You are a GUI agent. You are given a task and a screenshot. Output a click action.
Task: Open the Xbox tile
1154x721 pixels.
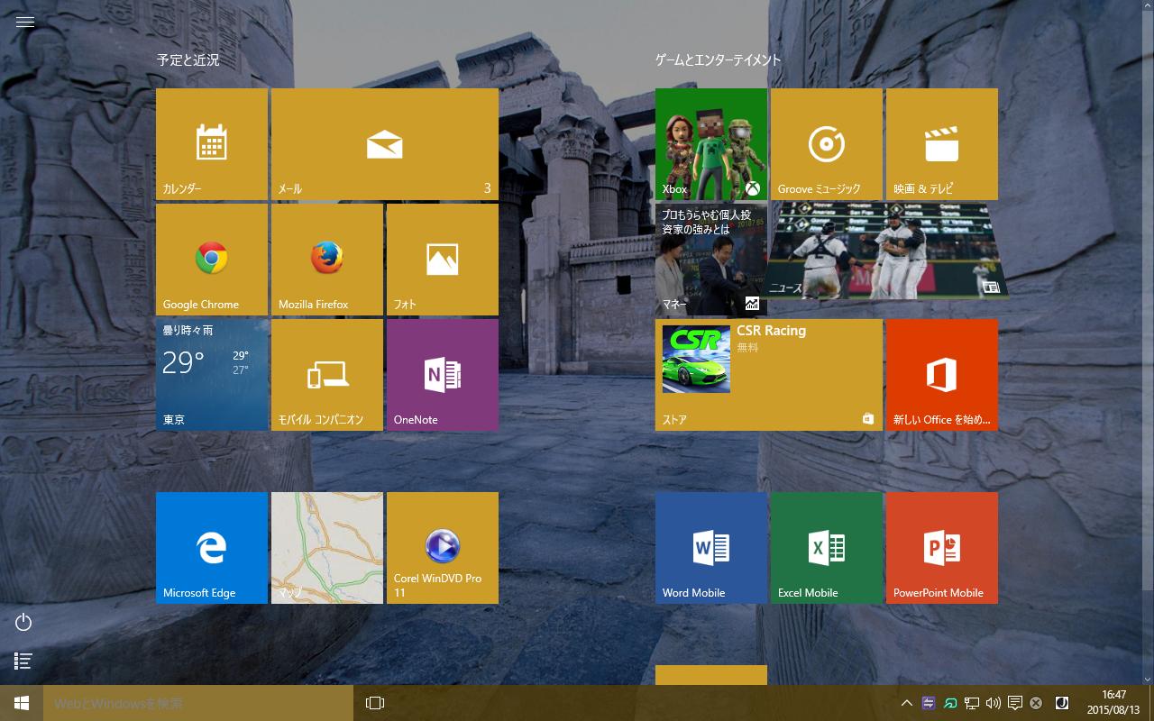pyautogui.click(x=711, y=144)
